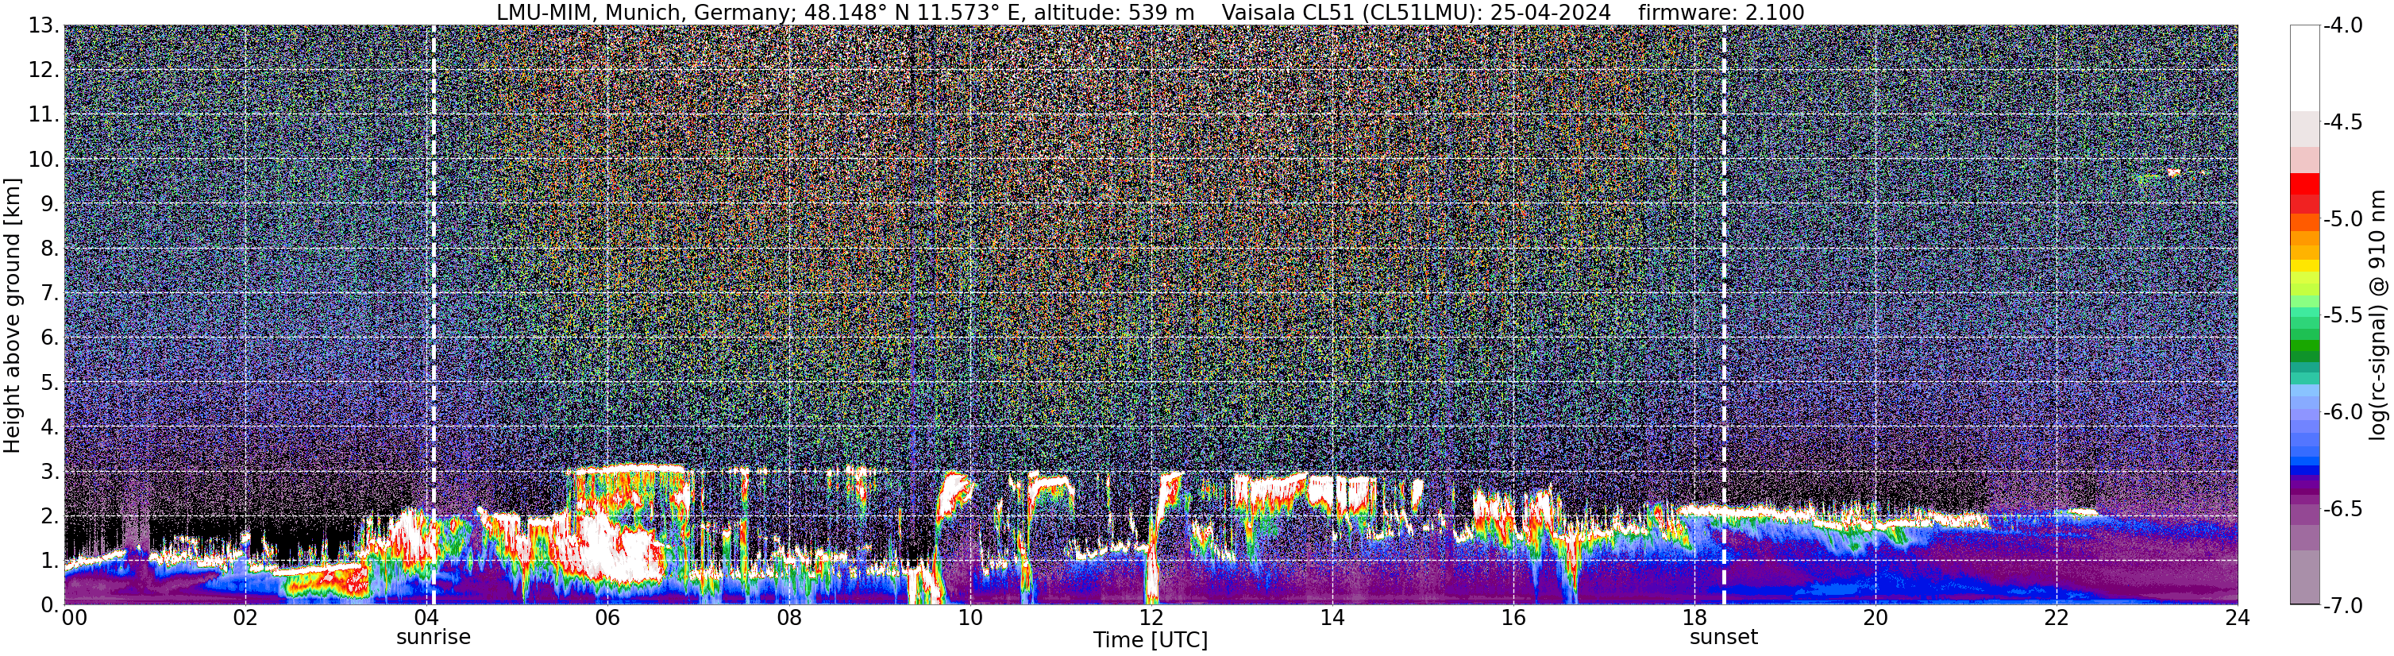Click the height axis tick label '3.'
This screenshot has width=2394, height=656.
(50, 471)
